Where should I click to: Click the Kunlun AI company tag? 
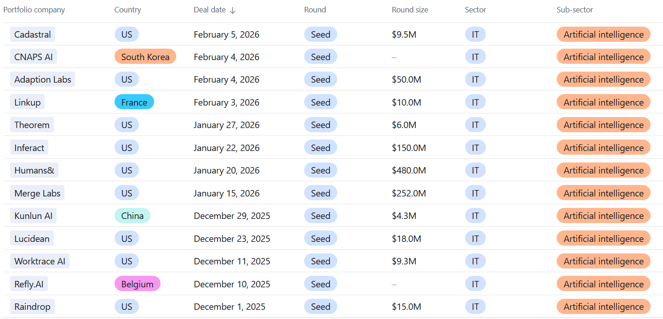pyautogui.click(x=34, y=216)
